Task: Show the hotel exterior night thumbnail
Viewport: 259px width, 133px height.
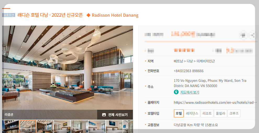Action: (10, 126)
